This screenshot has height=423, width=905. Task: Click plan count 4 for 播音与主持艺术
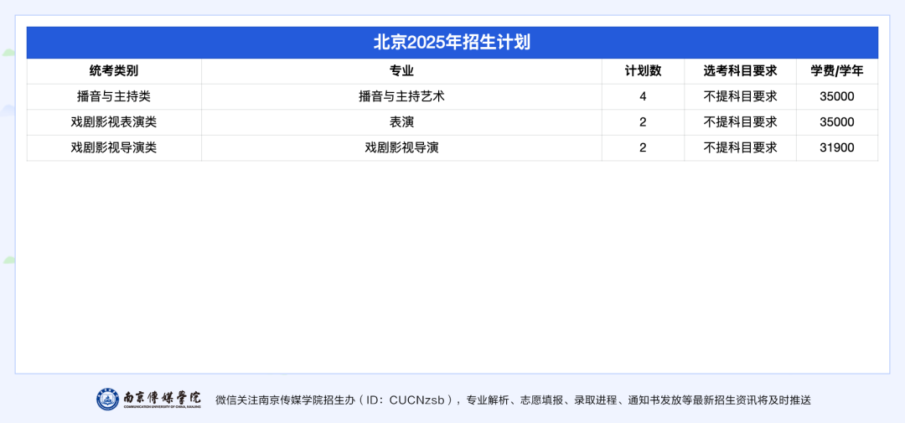[x=643, y=96]
